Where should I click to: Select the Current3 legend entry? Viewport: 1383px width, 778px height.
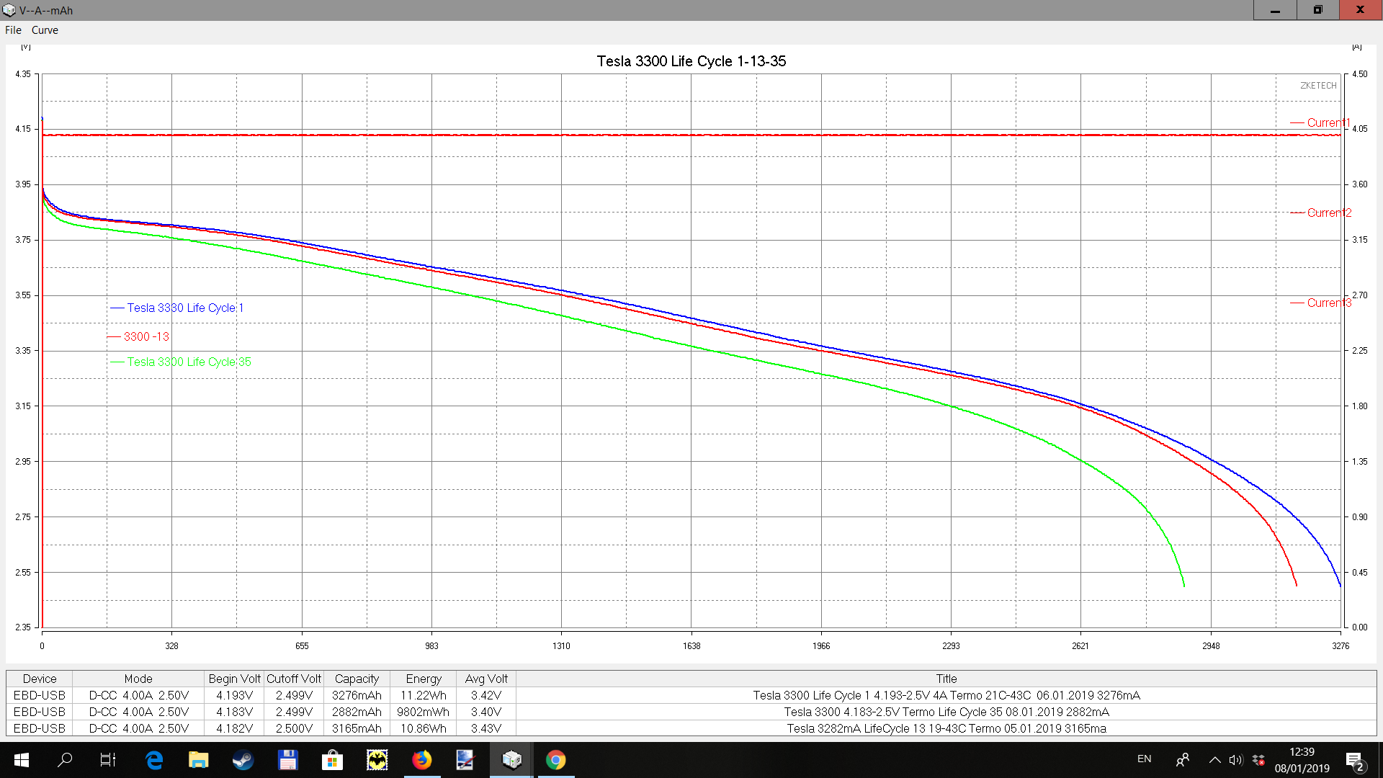click(1328, 303)
